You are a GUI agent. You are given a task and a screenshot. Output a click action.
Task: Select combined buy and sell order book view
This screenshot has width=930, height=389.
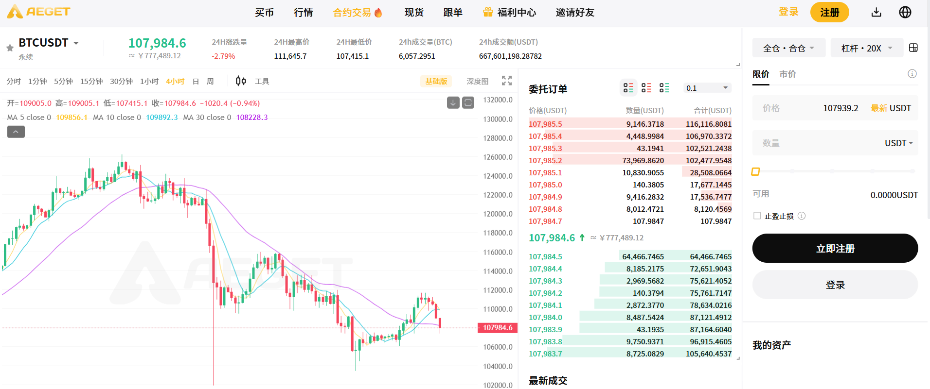(628, 88)
